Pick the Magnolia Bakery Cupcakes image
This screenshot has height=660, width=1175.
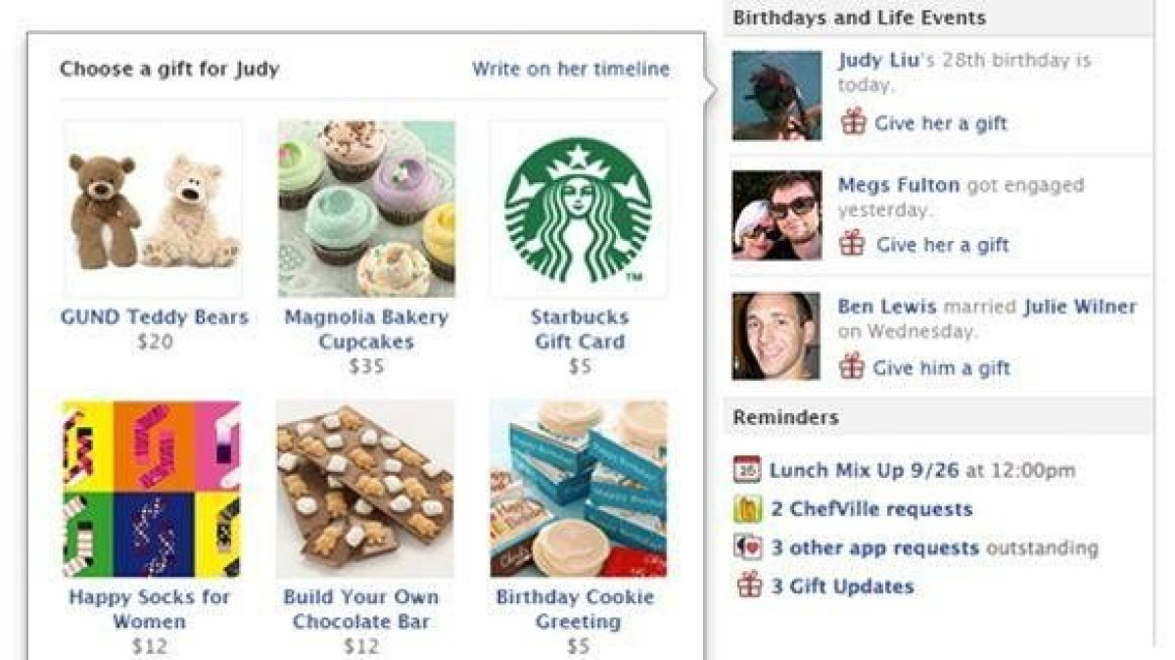[366, 210]
